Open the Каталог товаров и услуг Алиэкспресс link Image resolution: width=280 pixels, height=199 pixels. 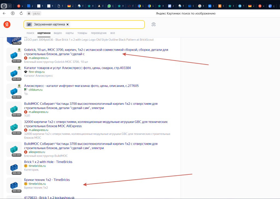coord(77,68)
